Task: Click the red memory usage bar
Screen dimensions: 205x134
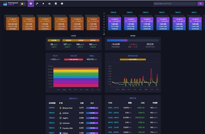Action: point(74,59)
